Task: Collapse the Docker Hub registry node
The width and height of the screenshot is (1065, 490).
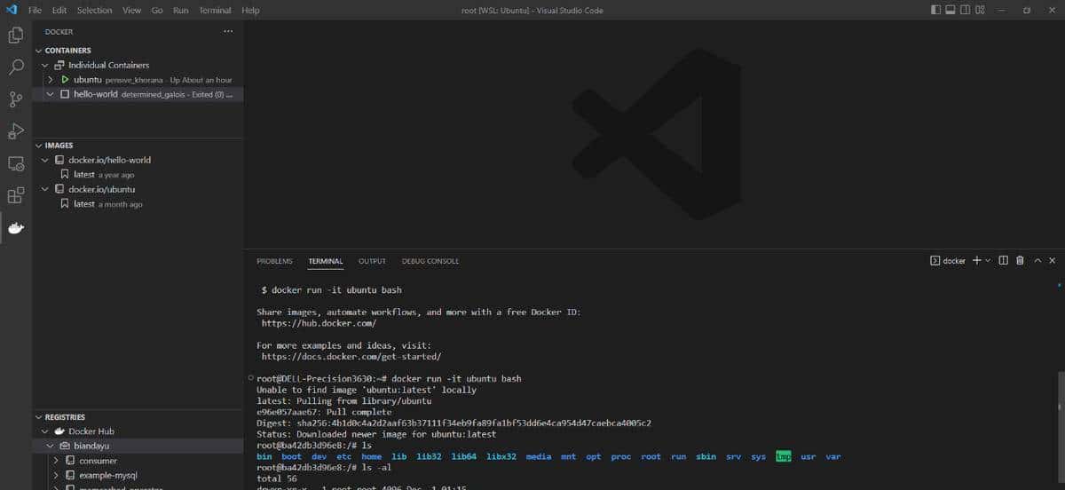Action: (45, 431)
